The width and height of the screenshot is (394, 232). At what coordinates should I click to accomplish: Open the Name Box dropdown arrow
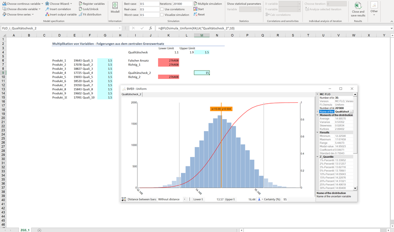tap(119, 28)
